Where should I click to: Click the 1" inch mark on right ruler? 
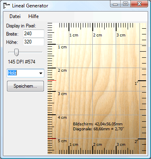coord(137,83)
